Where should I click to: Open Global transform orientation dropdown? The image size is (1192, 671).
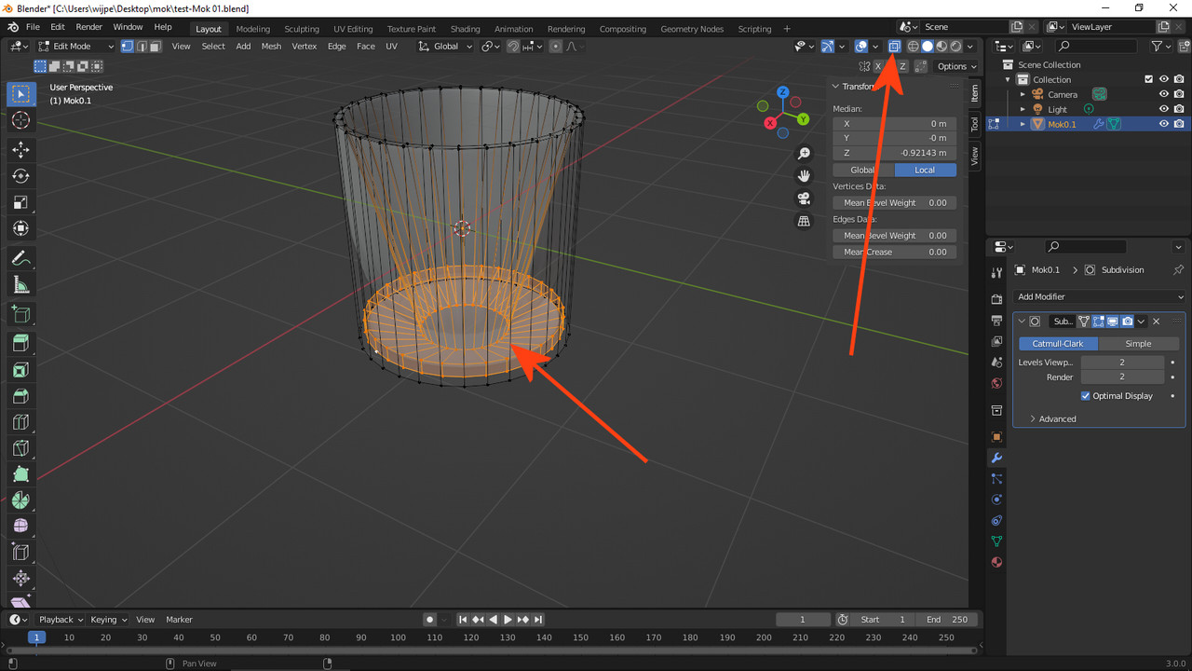point(446,46)
